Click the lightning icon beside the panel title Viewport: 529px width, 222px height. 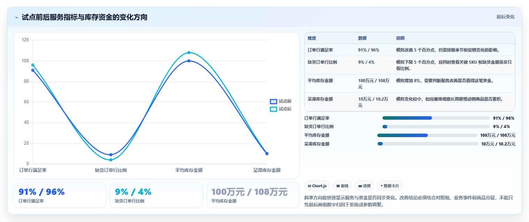click(x=16, y=17)
